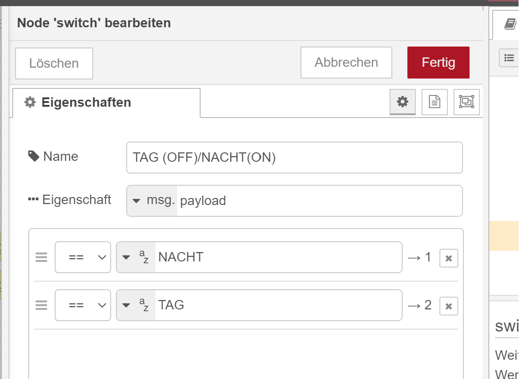
Task: Open the sidebar help book tab
Action: point(509,24)
